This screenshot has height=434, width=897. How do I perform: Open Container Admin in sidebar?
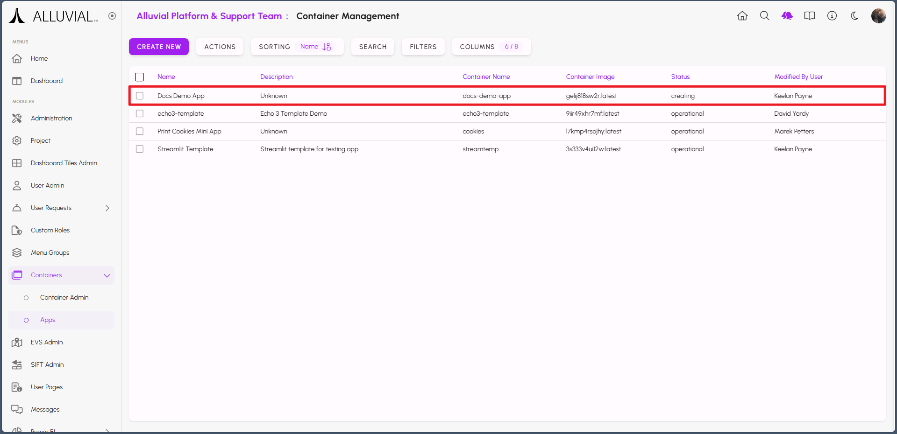[x=64, y=298]
